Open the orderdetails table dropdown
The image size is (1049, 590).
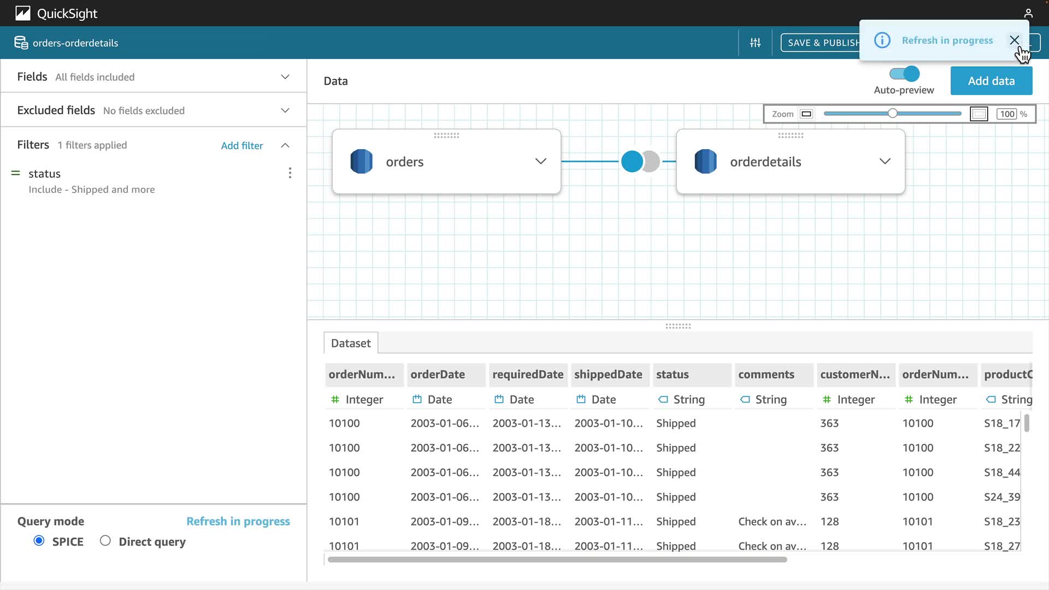point(885,161)
